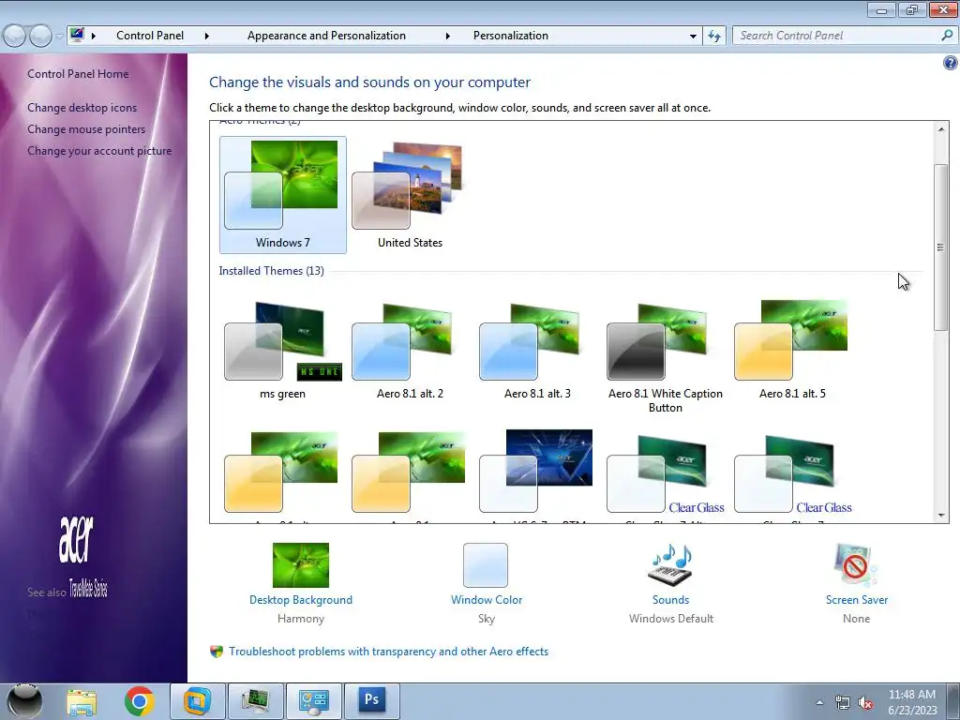Open Change mouse pointers

86,129
